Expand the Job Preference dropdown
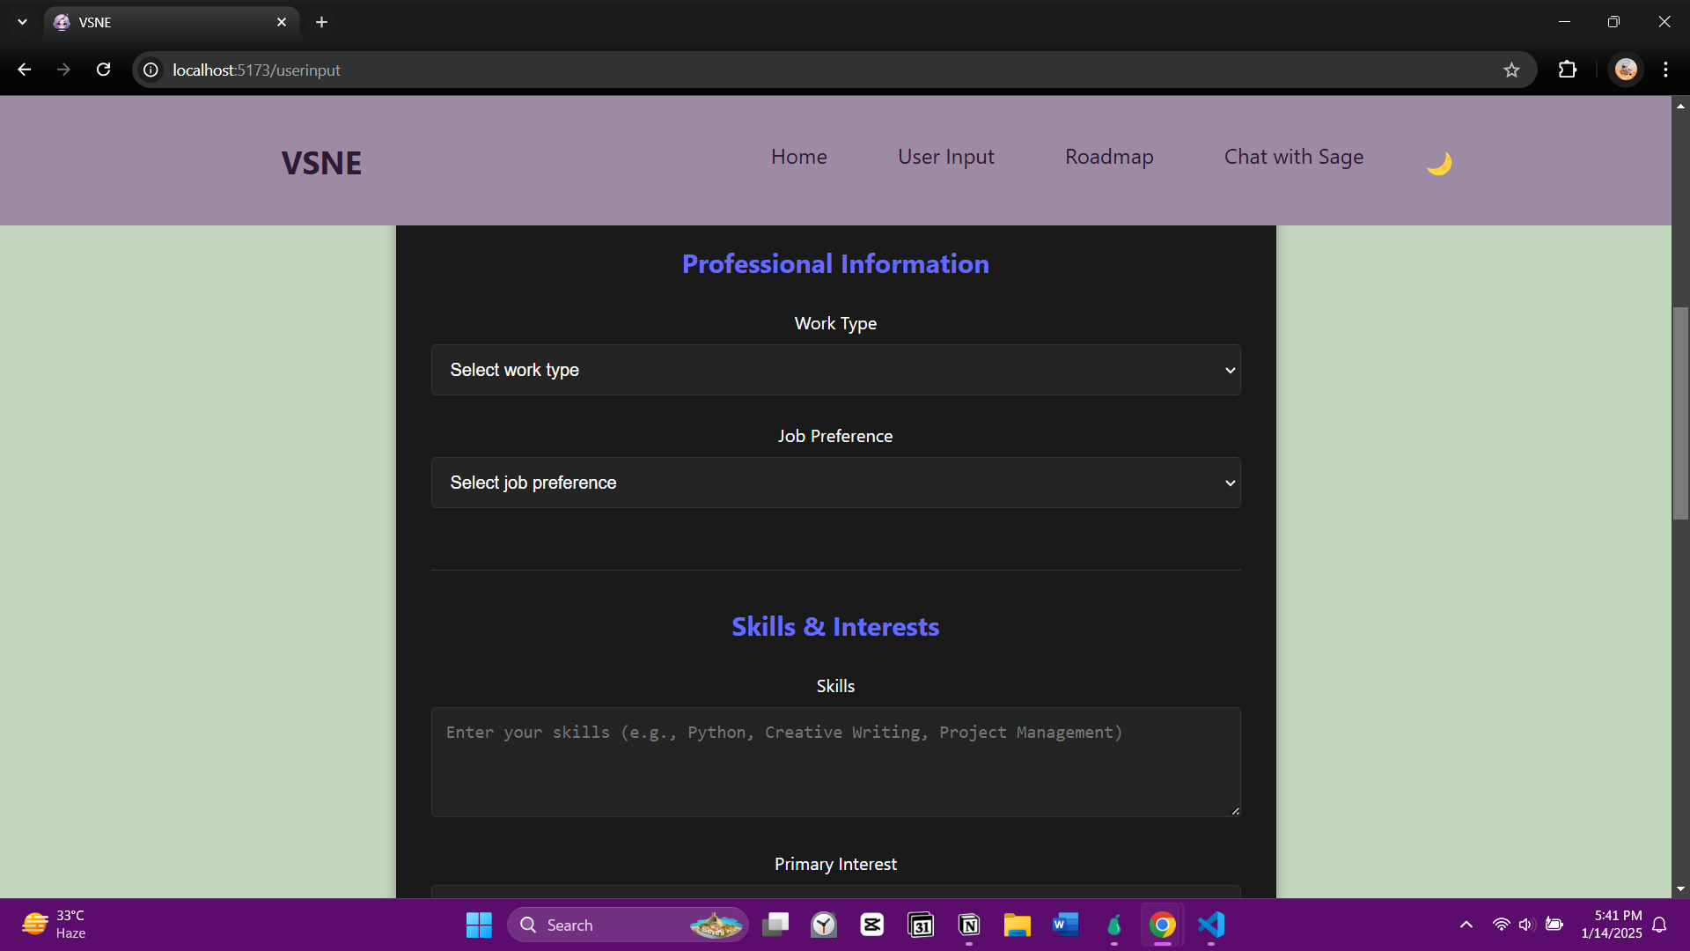The image size is (1690, 951). tap(835, 483)
